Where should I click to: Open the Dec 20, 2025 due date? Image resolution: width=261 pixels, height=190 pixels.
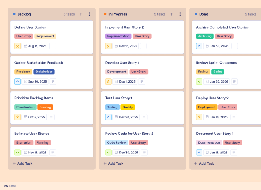pyautogui.click(x=126, y=117)
